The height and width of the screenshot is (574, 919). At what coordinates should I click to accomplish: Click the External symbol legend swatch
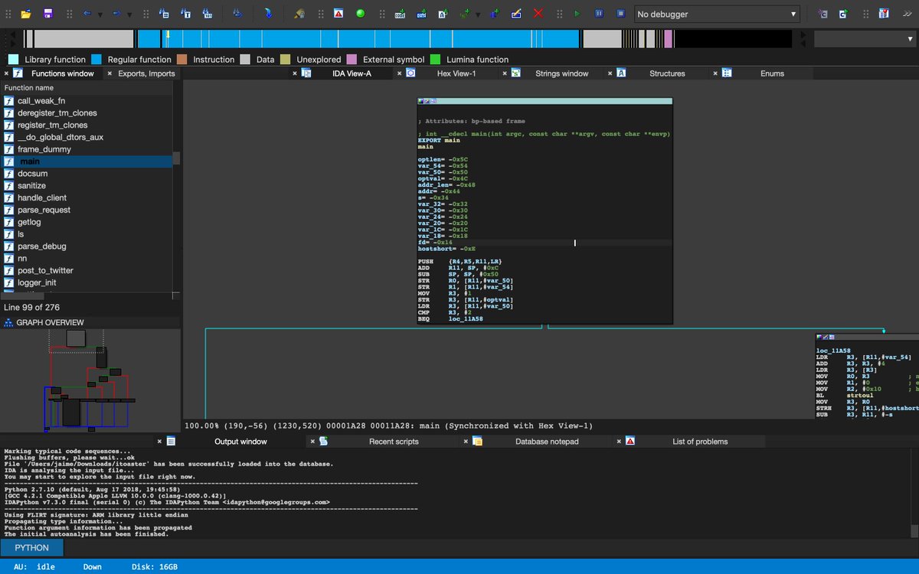pos(352,60)
